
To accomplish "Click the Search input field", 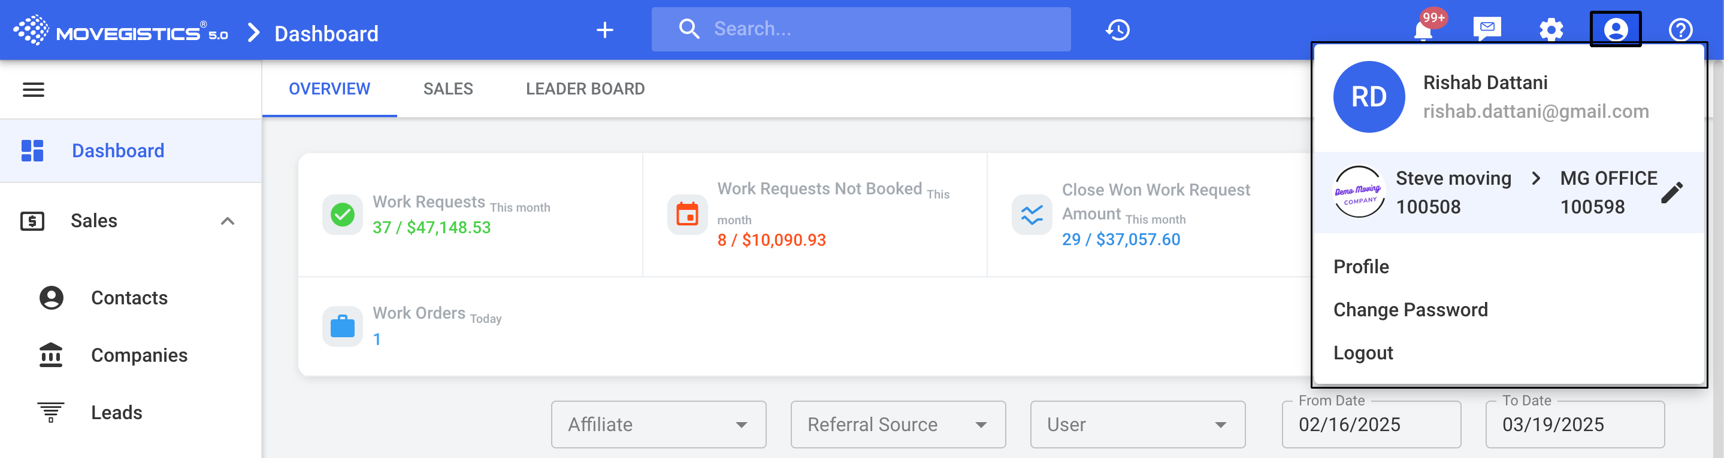I will click(x=870, y=29).
